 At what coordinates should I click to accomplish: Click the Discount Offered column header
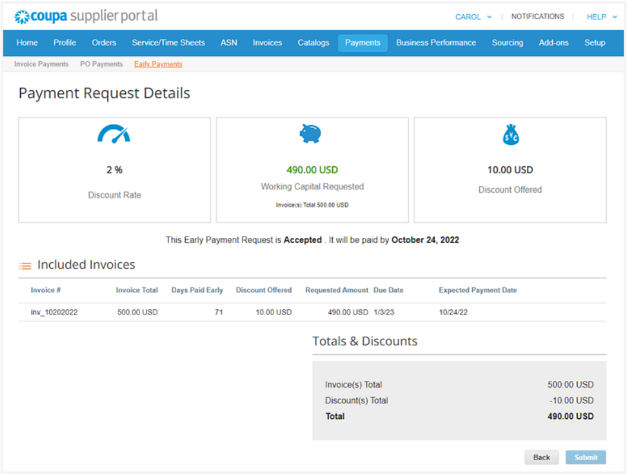[263, 290]
